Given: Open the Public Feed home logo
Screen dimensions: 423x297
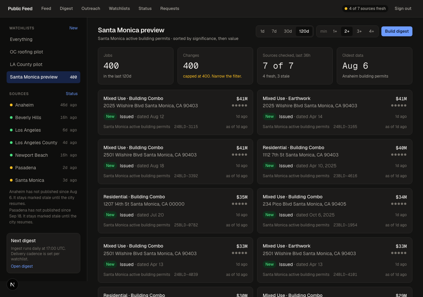Looking at the screenshot, I should point(20,9).
